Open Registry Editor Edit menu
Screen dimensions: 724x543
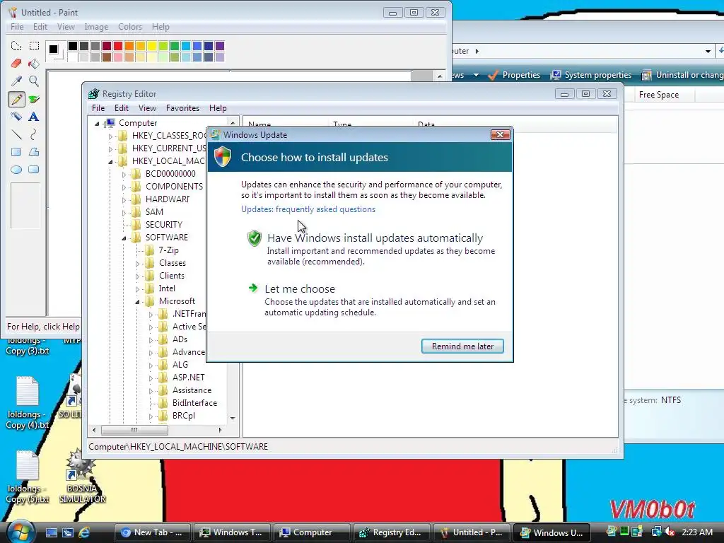point(122,108)
